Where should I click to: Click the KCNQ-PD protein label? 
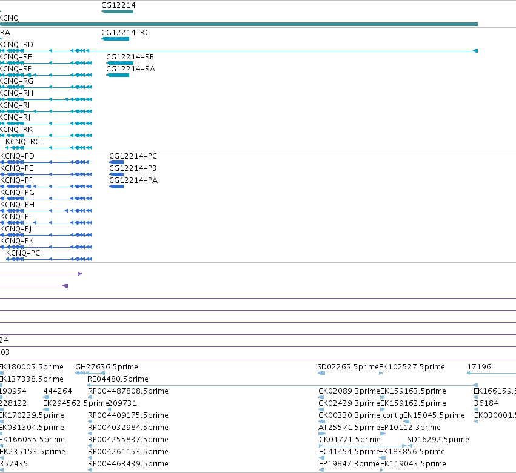17,156
